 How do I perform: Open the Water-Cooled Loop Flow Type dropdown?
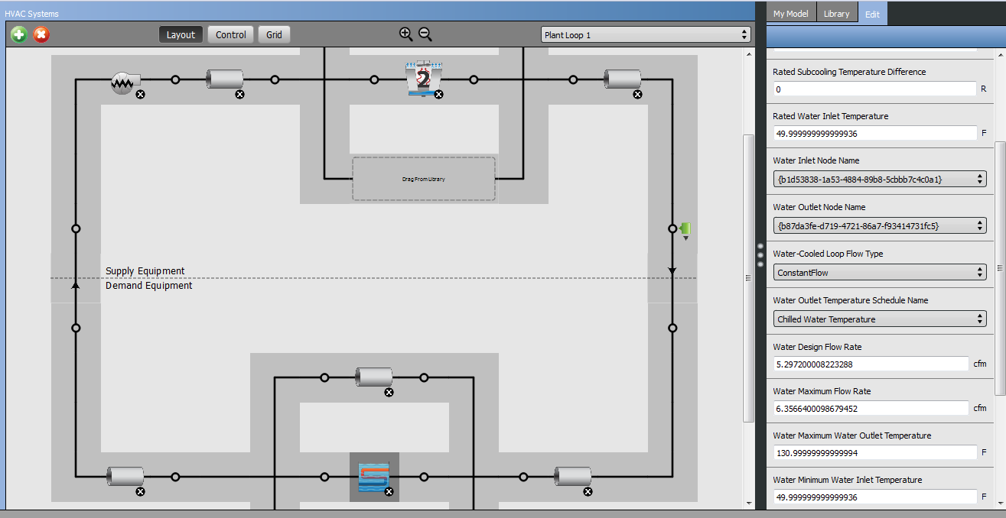(x=880, y=272)
